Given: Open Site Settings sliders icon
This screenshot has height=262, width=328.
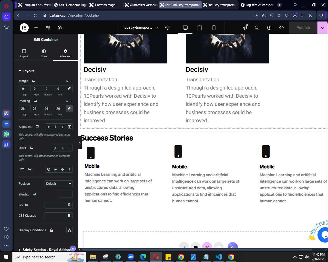Looking at the screenshot, I should point(48,28).
